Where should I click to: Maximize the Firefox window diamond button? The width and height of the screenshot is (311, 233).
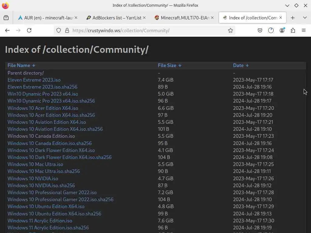[x=296, y=5]
